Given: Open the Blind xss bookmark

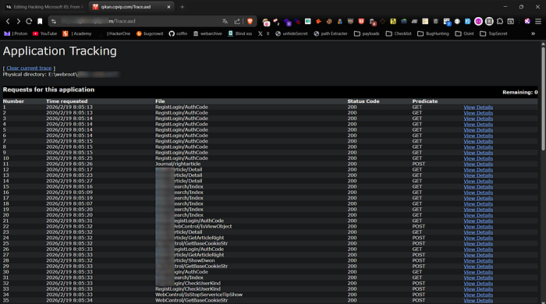Looking at the screenshot, I should 240,34.
